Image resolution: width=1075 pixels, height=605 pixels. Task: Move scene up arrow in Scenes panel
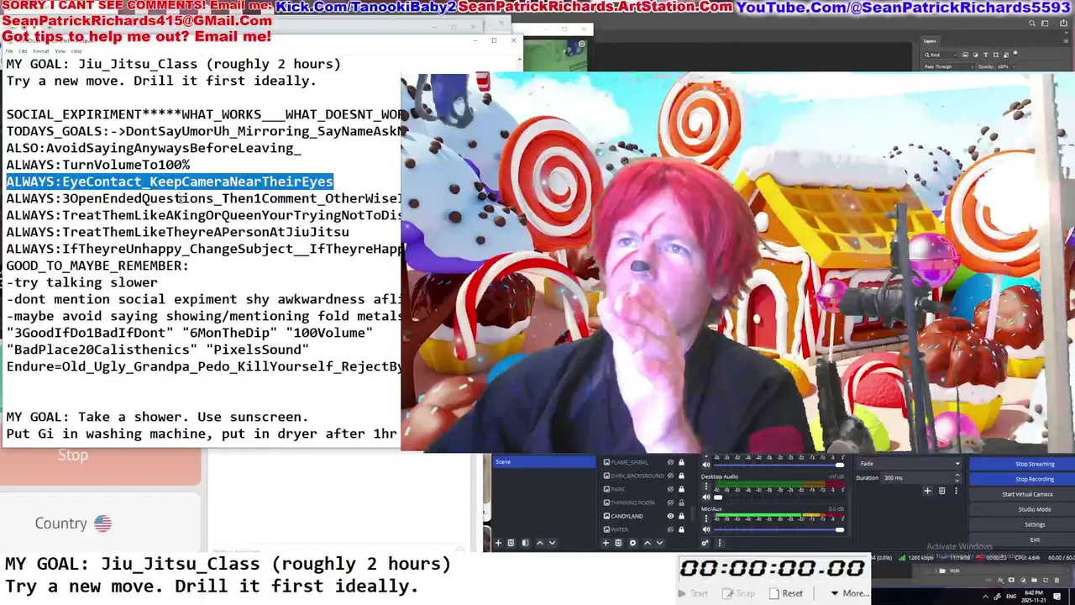[540, 543]
